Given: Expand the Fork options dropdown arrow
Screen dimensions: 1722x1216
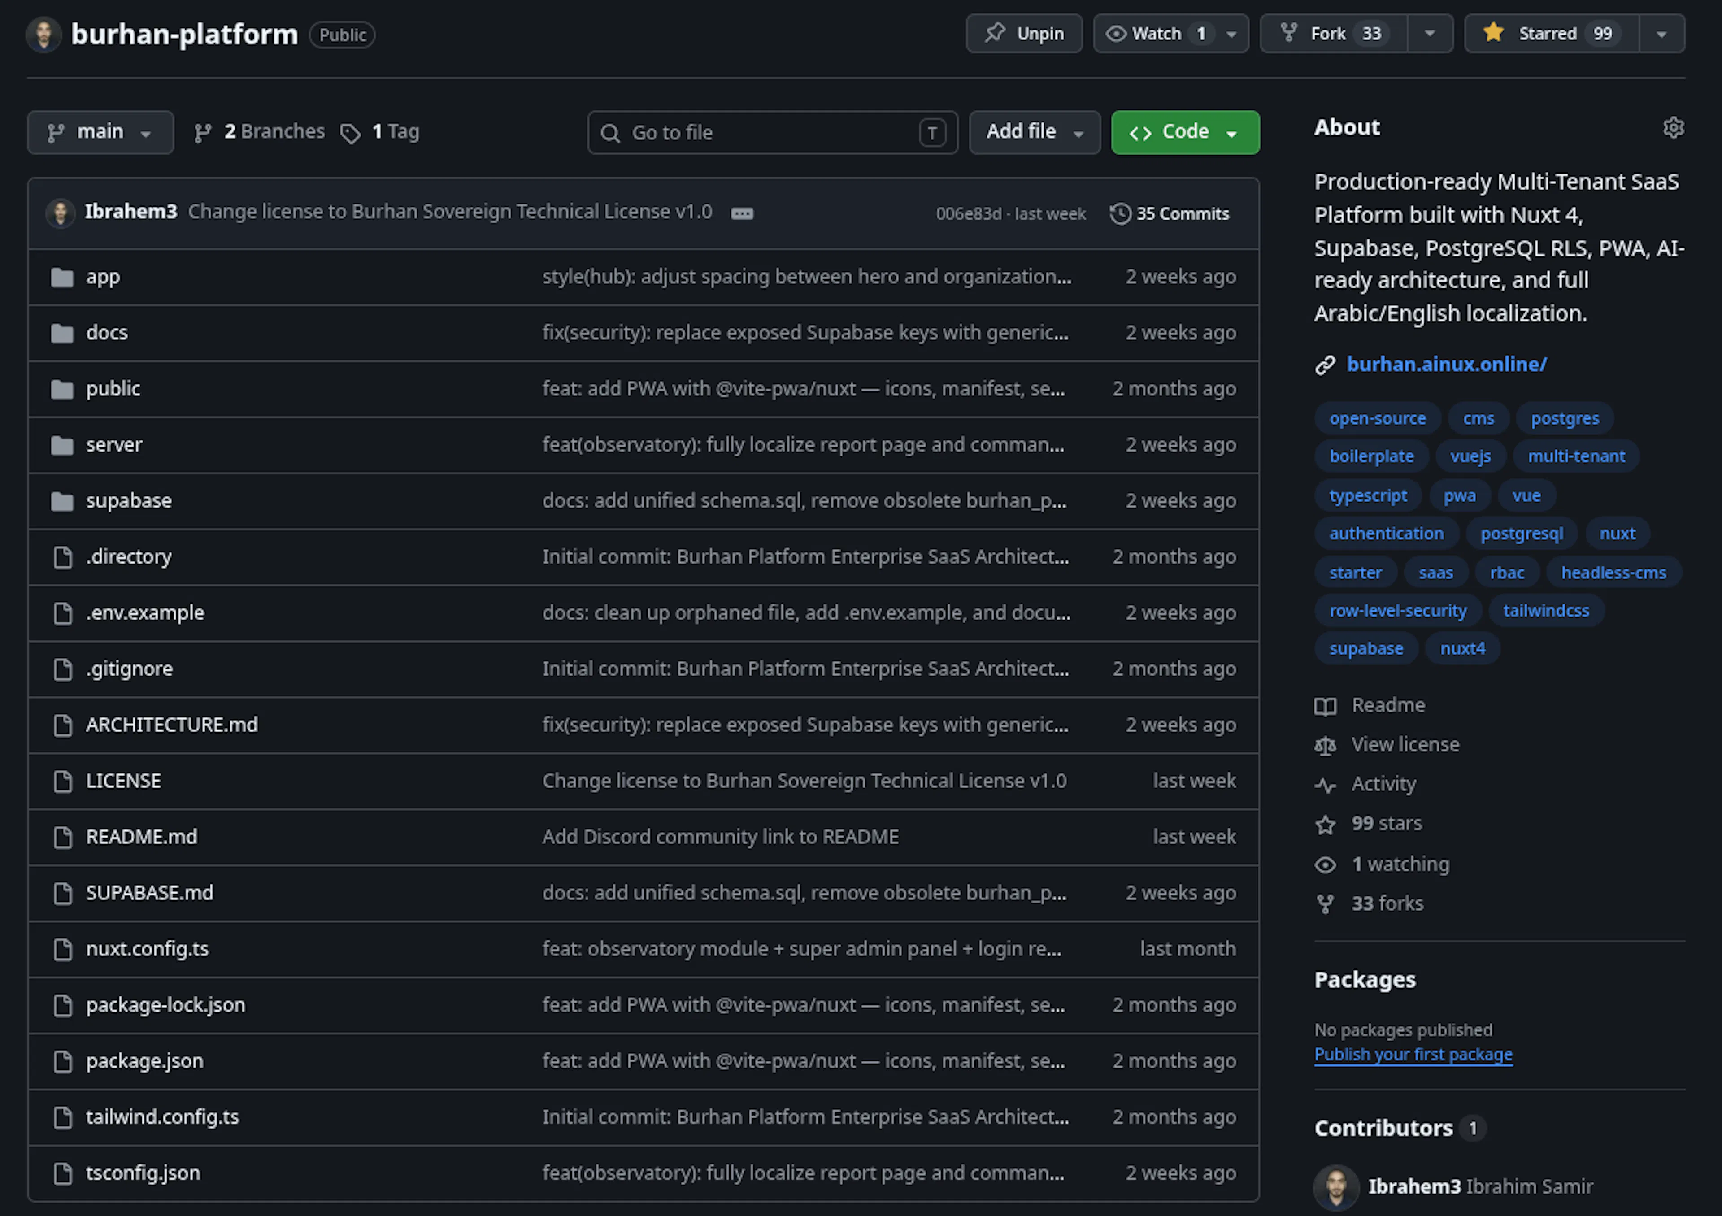Looking at the screenshot, I should coord(1430,34).
